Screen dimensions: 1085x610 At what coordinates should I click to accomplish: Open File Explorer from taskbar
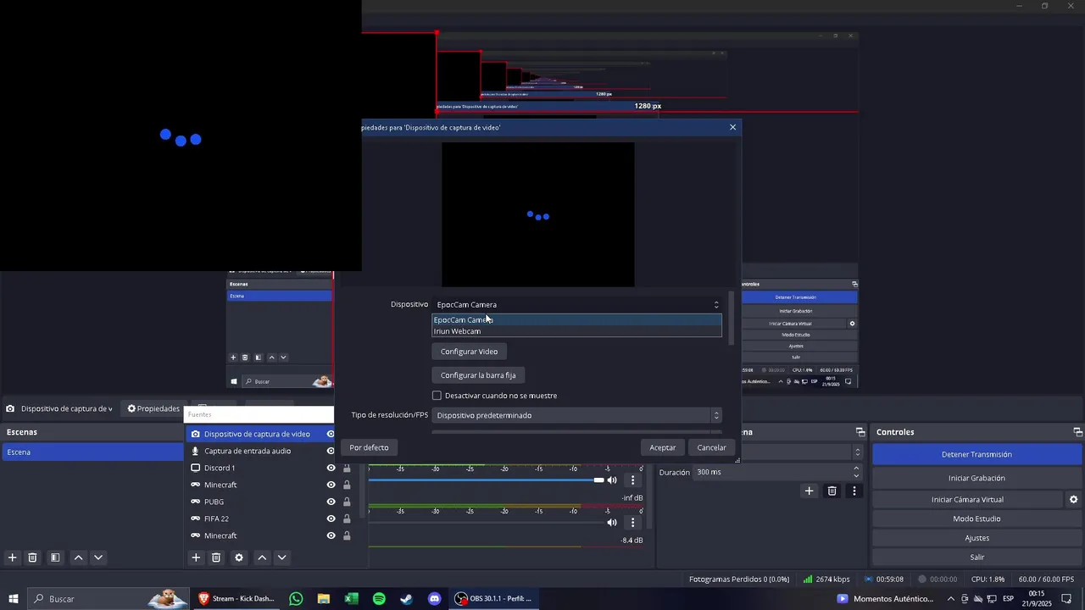pos(323,599)
